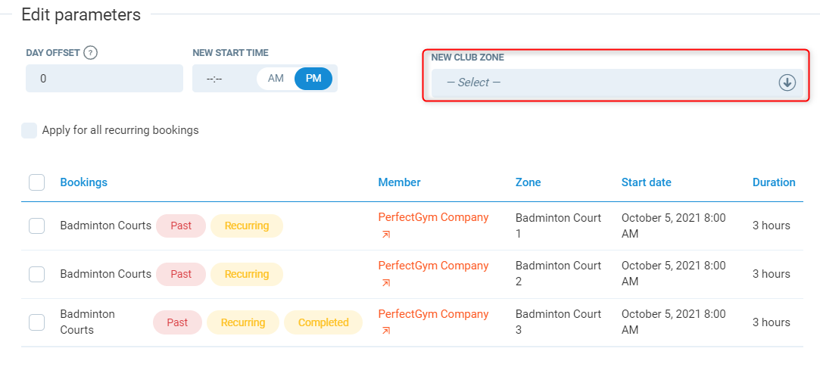Viewport: 820px width, 389px height.
Task: Check the Badminton Court 2 booking row
Action: pyautogui.click(x=36, y=274)
